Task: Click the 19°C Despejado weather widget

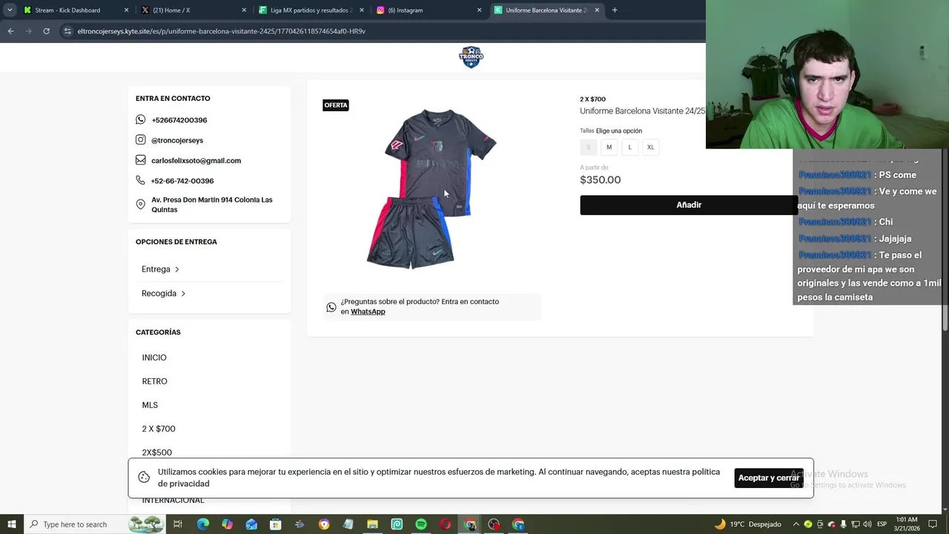Action: pos(747,524)
